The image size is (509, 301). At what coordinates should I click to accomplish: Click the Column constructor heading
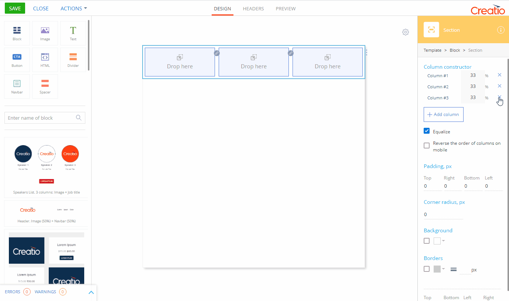pyautogui.click(x=447, y=67)
